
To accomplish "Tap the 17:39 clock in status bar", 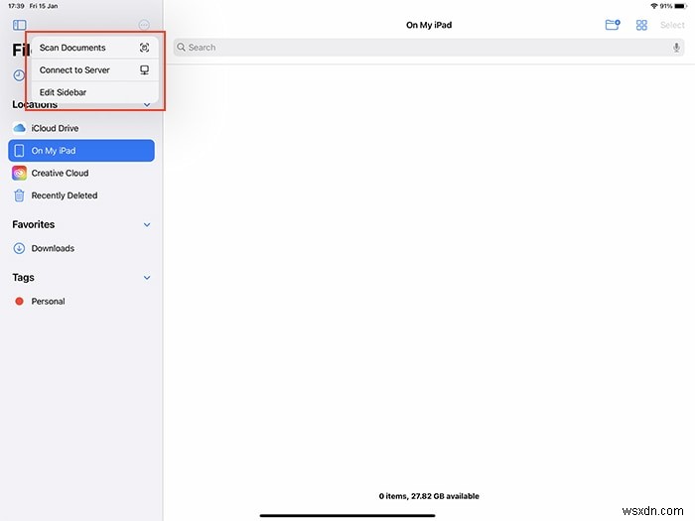I will (x=16, y=6).
